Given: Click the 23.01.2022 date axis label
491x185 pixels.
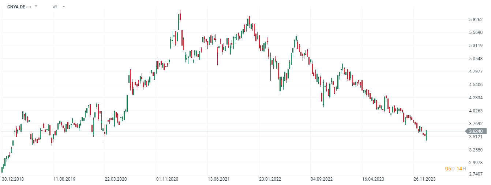Looking at the screenshot, I should tap(270, 179).
